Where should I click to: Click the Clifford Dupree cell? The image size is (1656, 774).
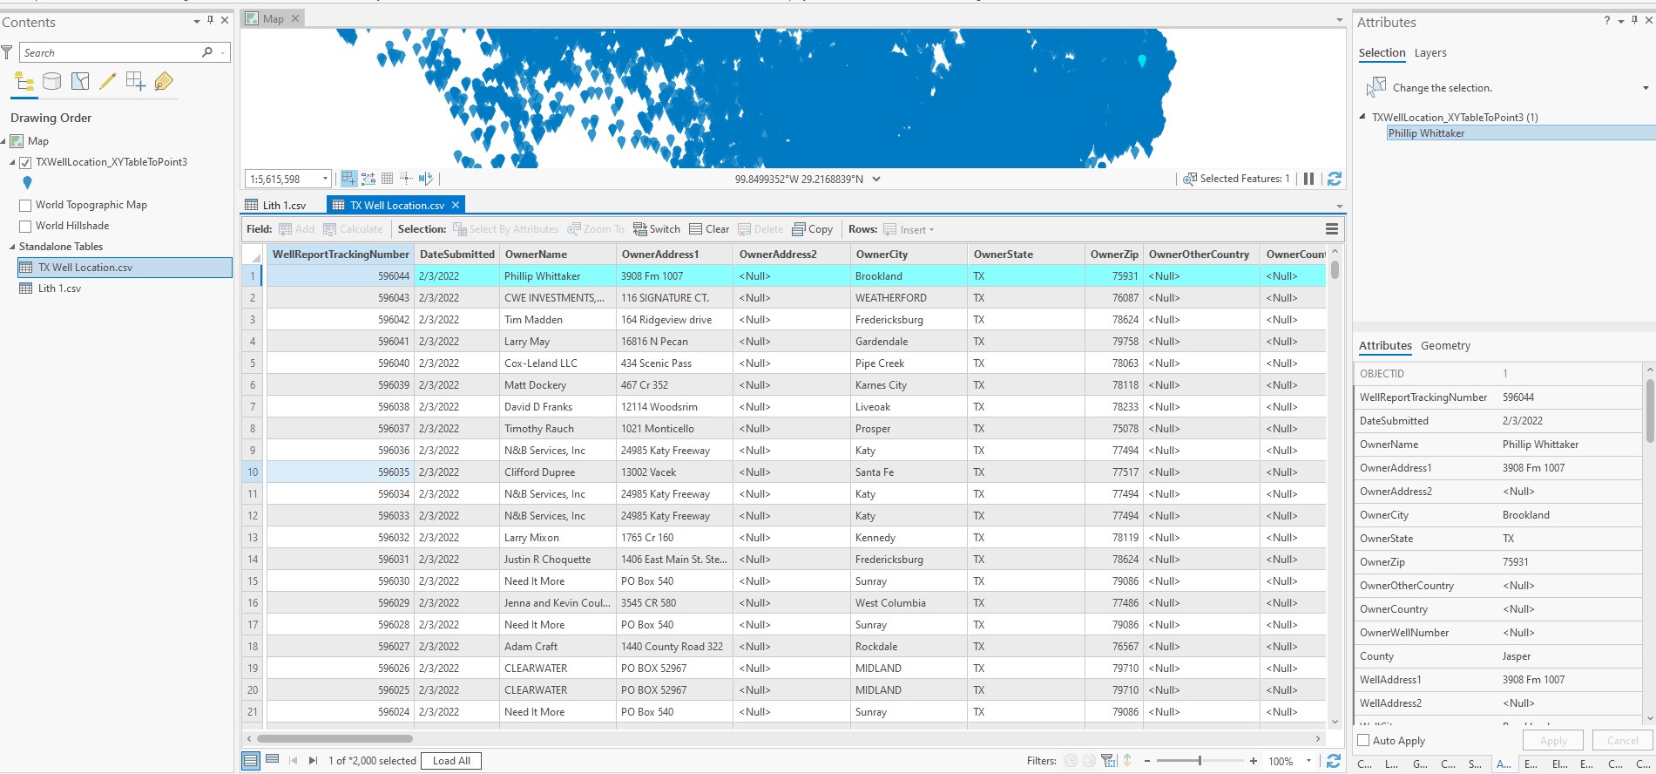tap(557, 472)
